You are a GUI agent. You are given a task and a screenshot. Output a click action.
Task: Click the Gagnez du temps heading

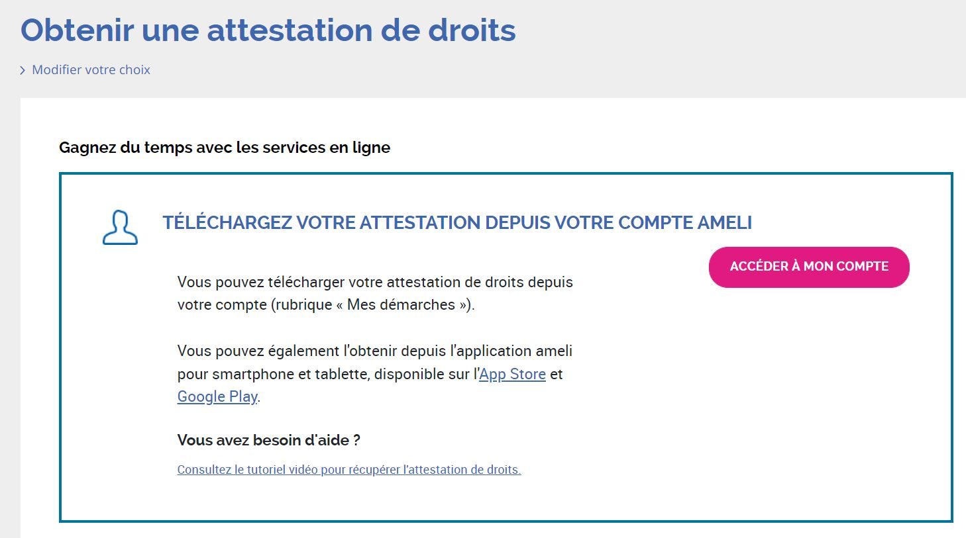tap(225, 147)
